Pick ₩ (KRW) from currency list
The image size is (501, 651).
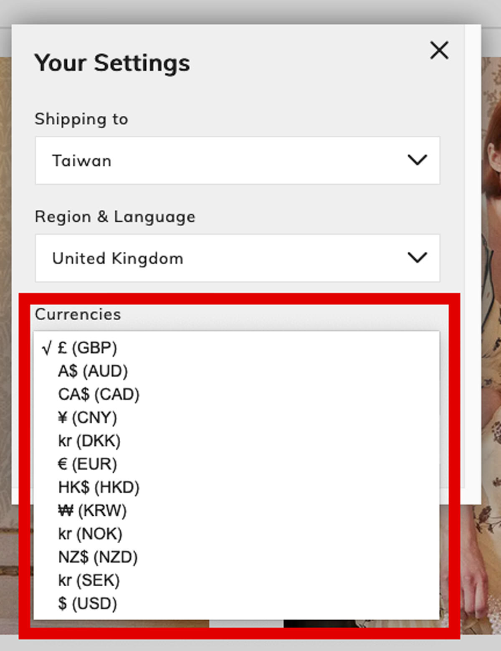[92, 511]
